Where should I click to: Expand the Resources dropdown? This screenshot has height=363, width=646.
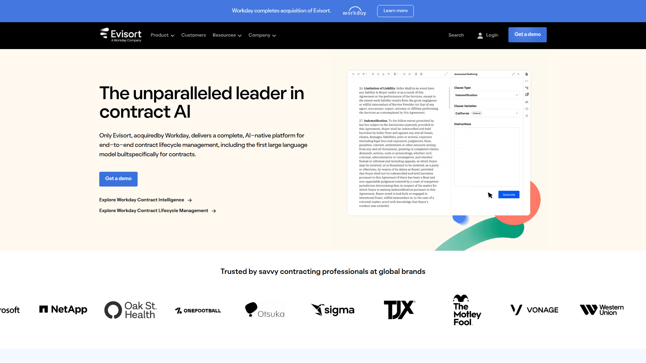point(227,35)
